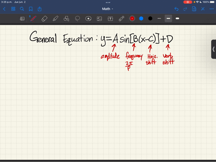Select the thinnest stroke width
216x162 pixels.
point(159,18)
